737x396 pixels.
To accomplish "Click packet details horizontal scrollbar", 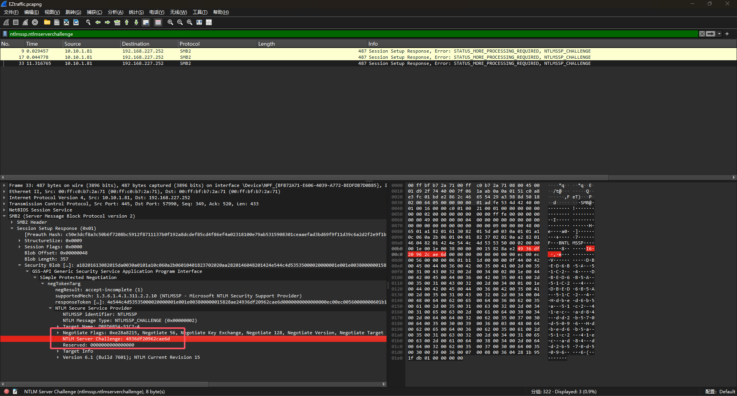I will click(x=106, y=384).
